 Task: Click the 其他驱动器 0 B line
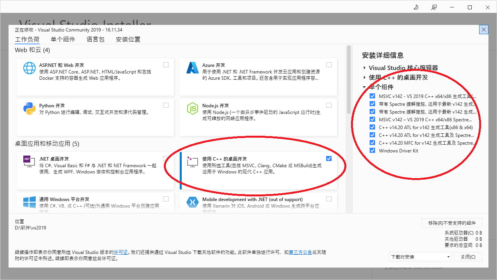[x=463, y=239]
